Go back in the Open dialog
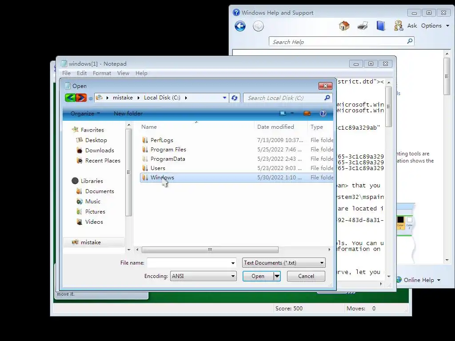This screenshot has height=341, width=455. click(70, 98)
